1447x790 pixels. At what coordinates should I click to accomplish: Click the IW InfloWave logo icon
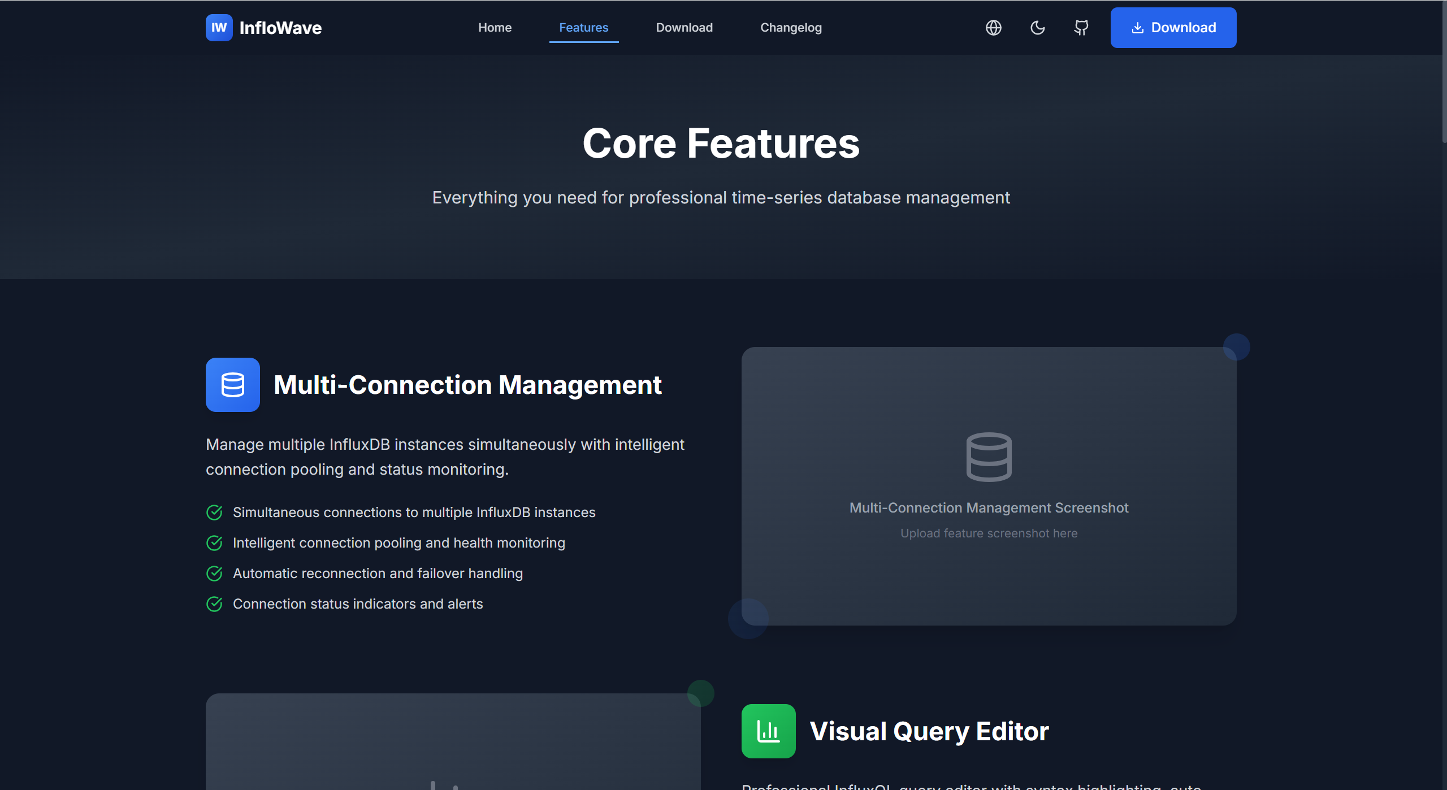(x=219, y=28)
